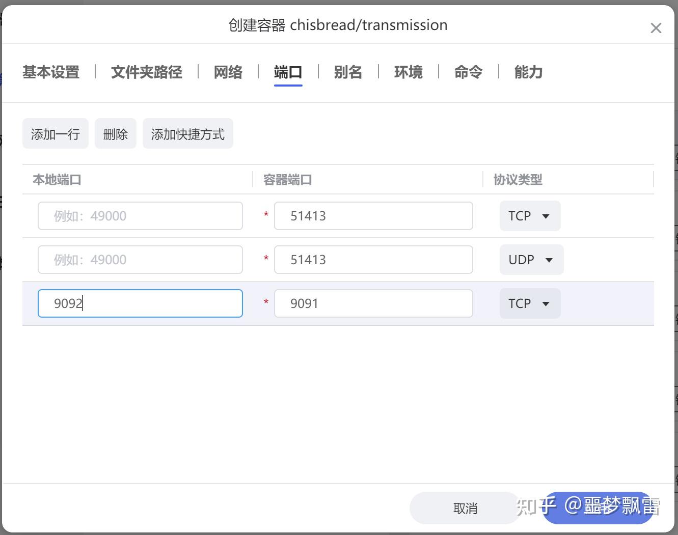Switch to the 环境 tab
The image size is (678, 535).
point(408,72)
